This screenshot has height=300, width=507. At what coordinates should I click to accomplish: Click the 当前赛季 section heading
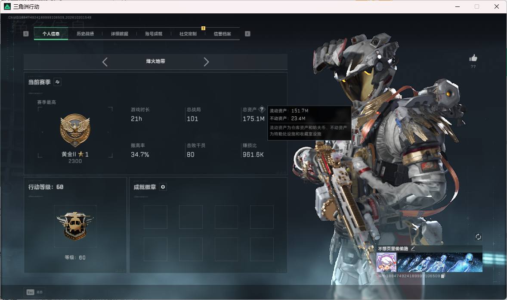click(39, 82)
